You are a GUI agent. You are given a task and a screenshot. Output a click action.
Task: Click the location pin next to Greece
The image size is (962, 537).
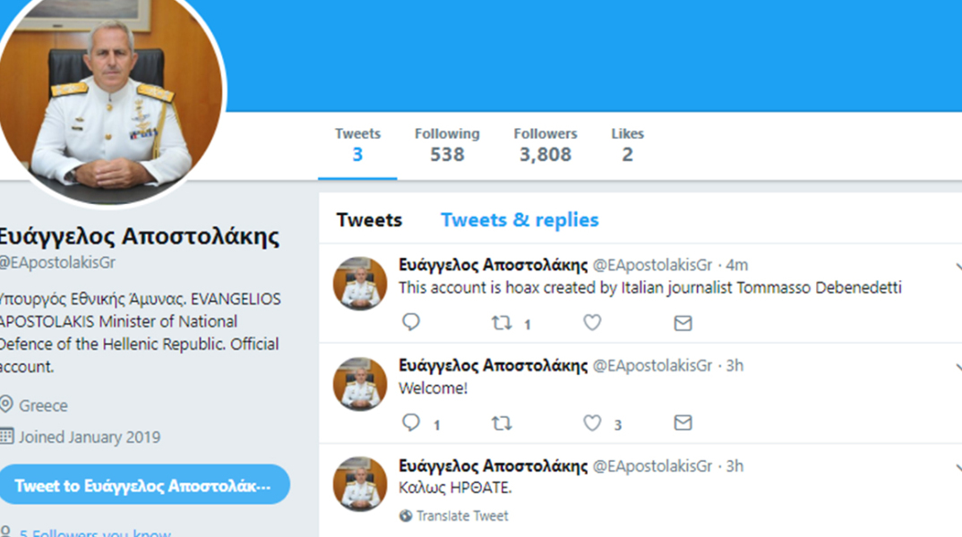pos(8,405)
